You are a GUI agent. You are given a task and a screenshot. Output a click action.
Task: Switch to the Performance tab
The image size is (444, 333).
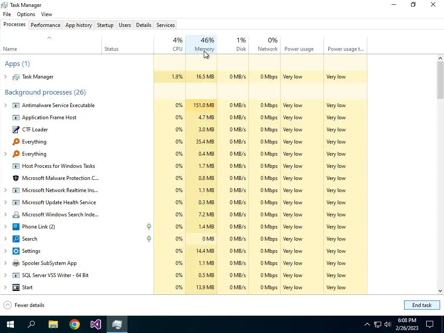click(x=46, y=25)
